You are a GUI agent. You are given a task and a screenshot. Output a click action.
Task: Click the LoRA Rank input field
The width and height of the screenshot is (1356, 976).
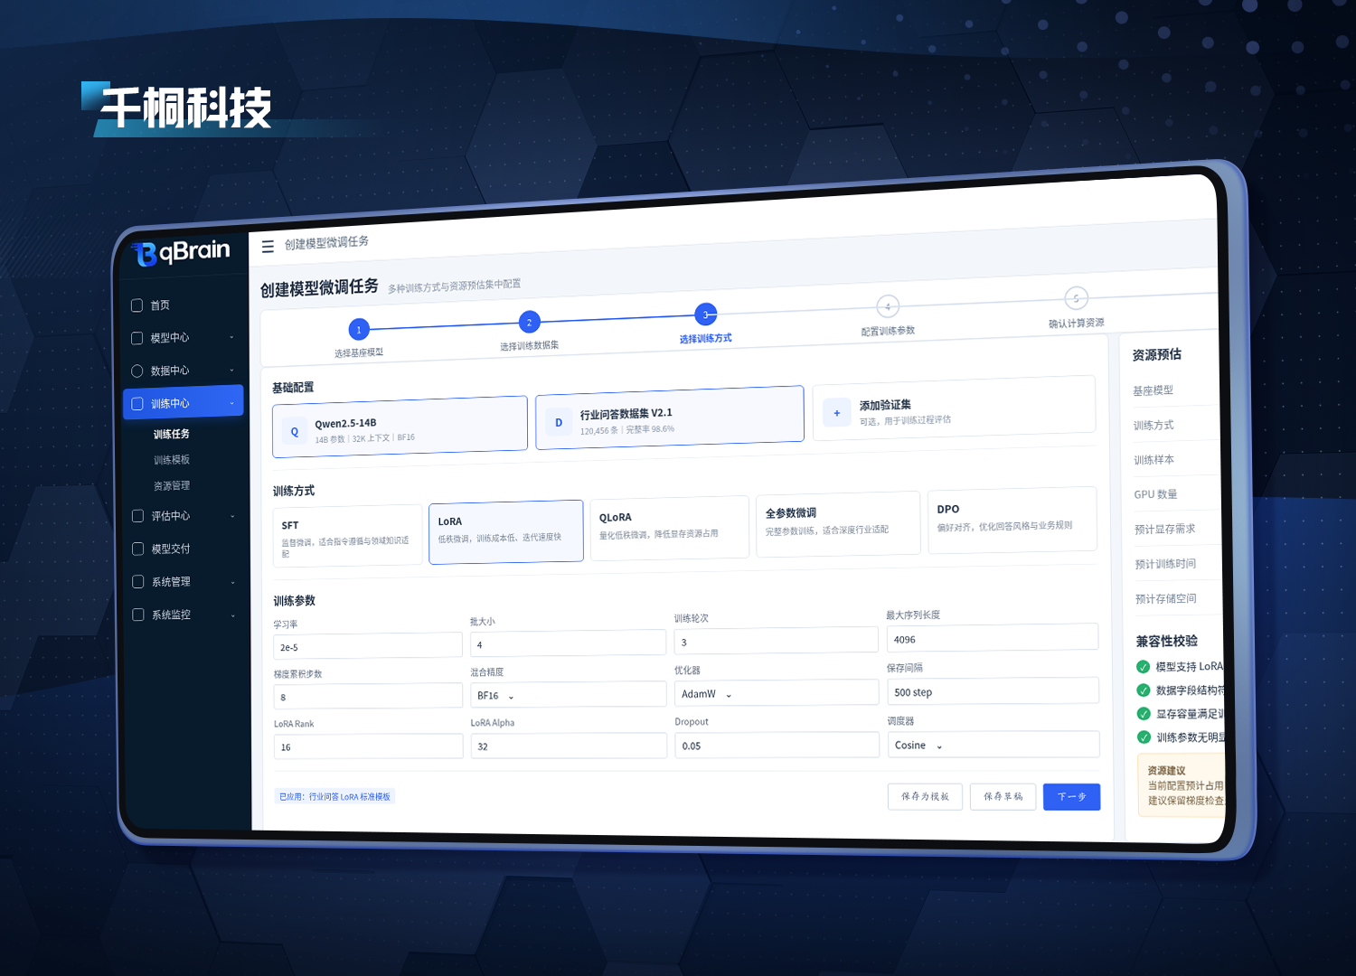pyautogui.click(x=369, y=746)
